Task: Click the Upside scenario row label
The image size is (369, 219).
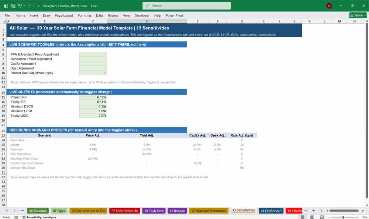Action: click(x=15, y=145)
